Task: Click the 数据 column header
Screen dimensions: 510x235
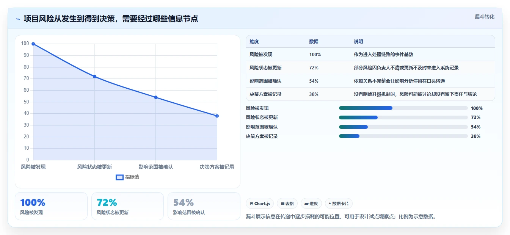Action: (x=314, y=42)
